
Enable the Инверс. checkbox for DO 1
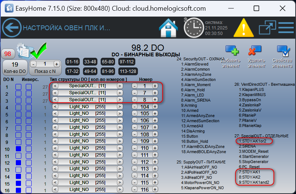tap(29, 87)
